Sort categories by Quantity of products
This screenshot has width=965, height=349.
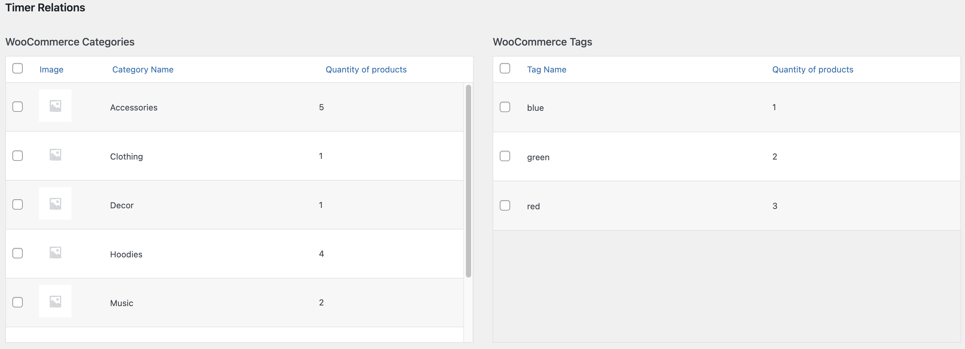point(366,70)
